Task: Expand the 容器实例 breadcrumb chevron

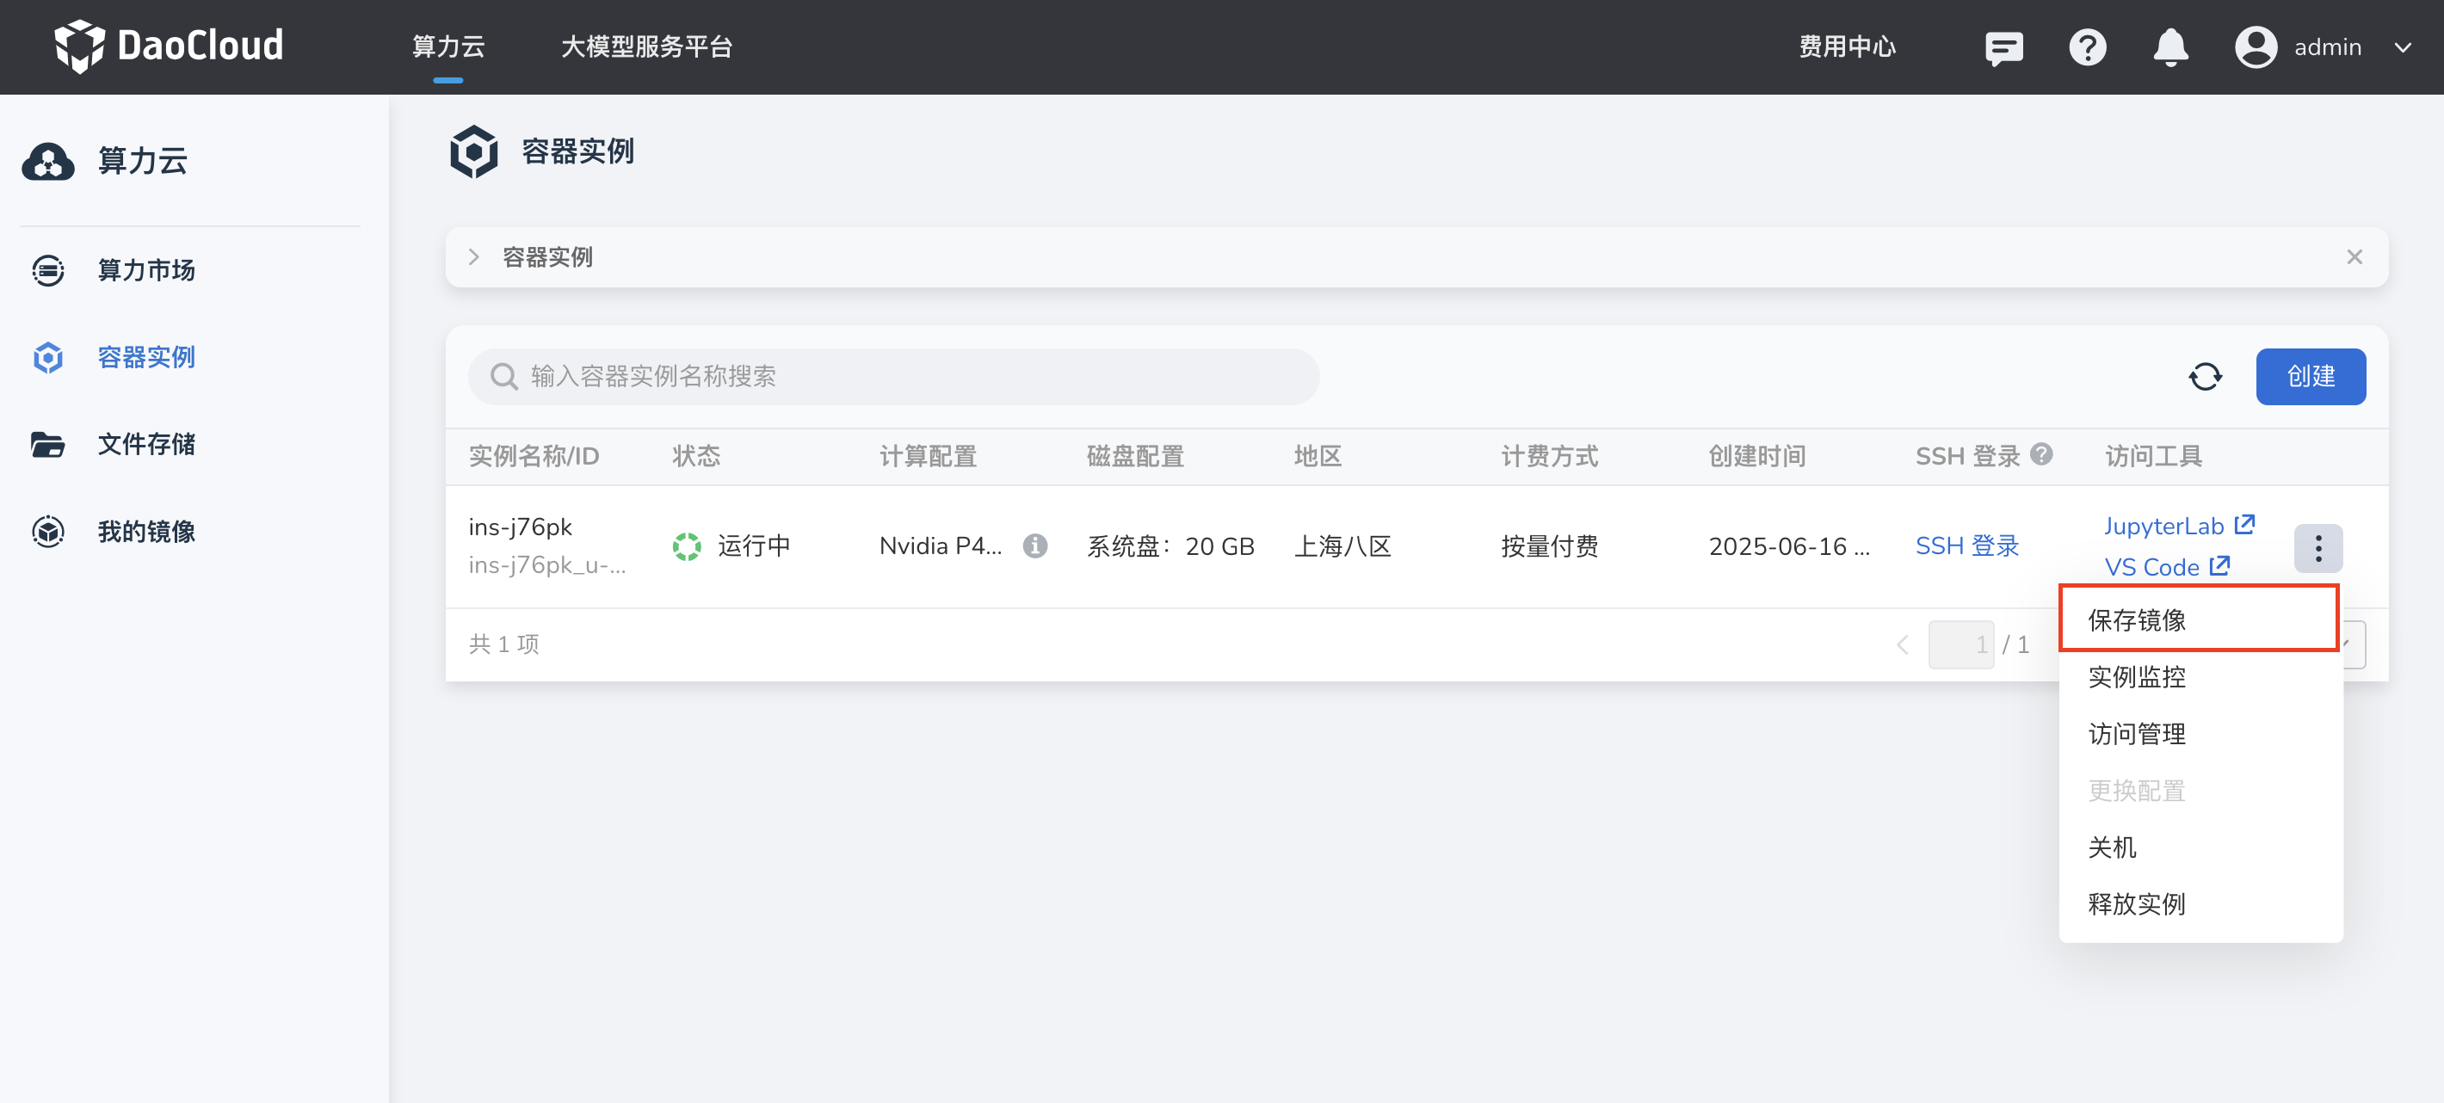Action: pyautogui.click(x=473, y=257)
